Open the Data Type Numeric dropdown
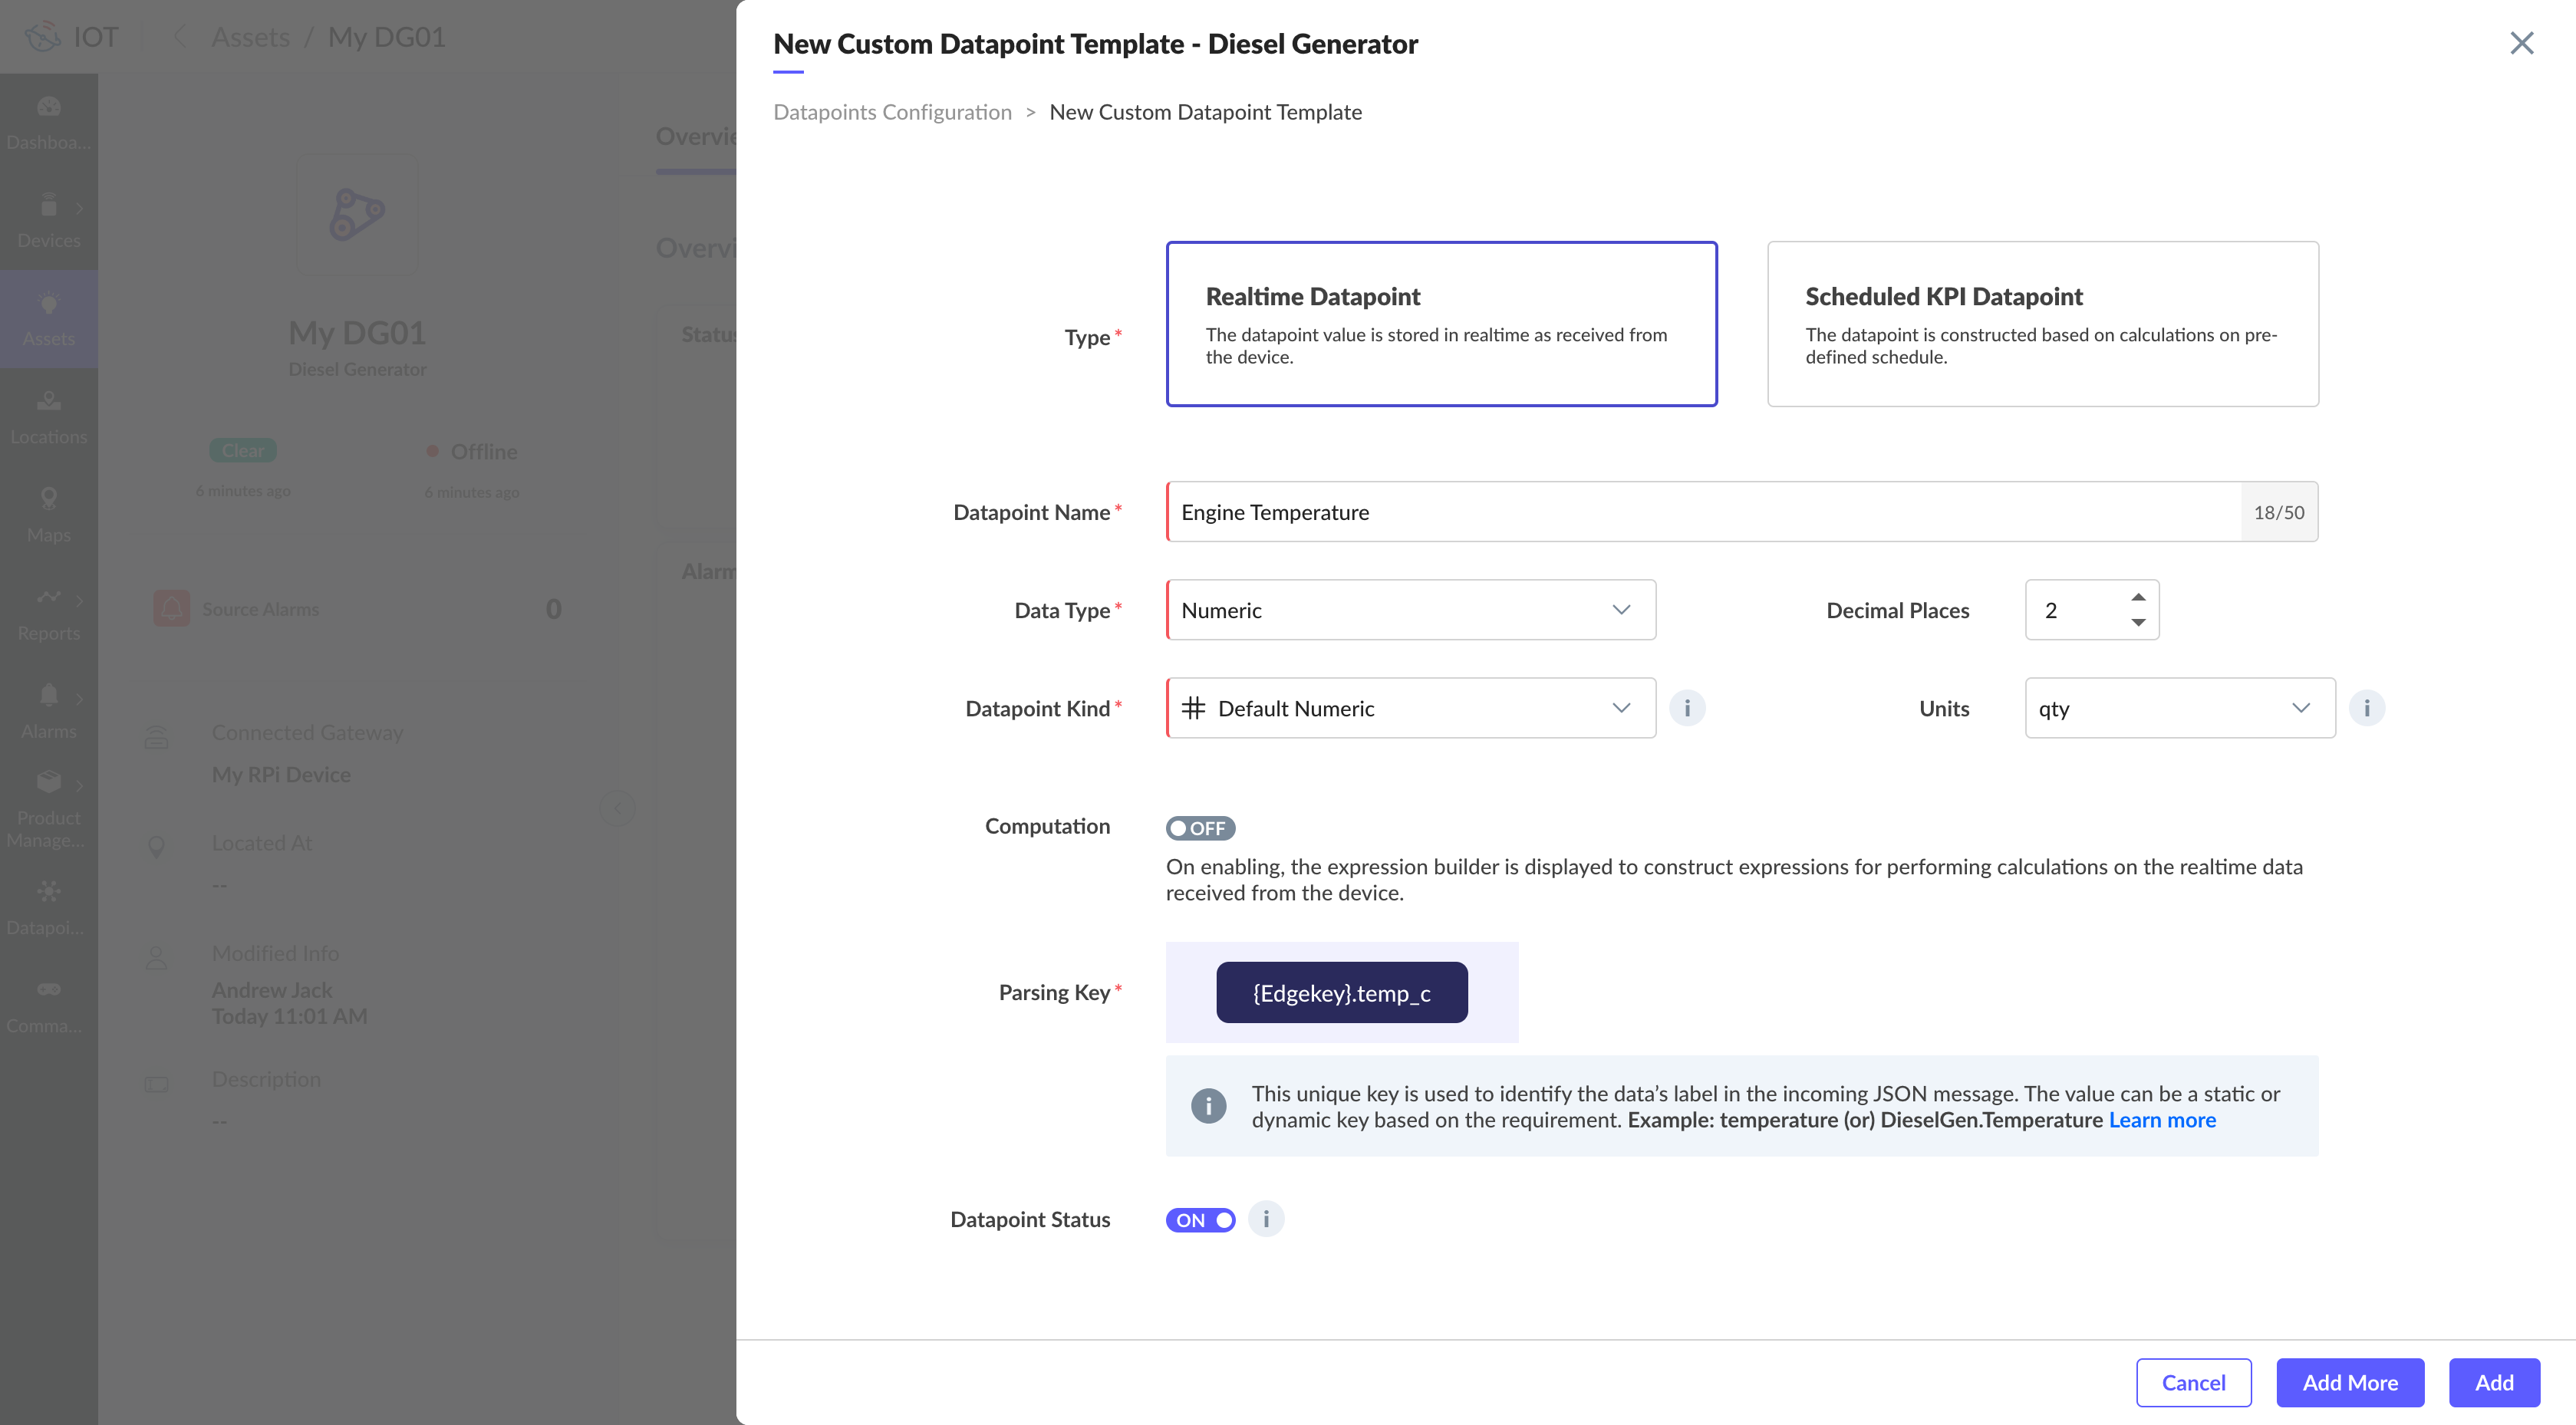Viewport: 2576px width, 1425px height. 1410,610
